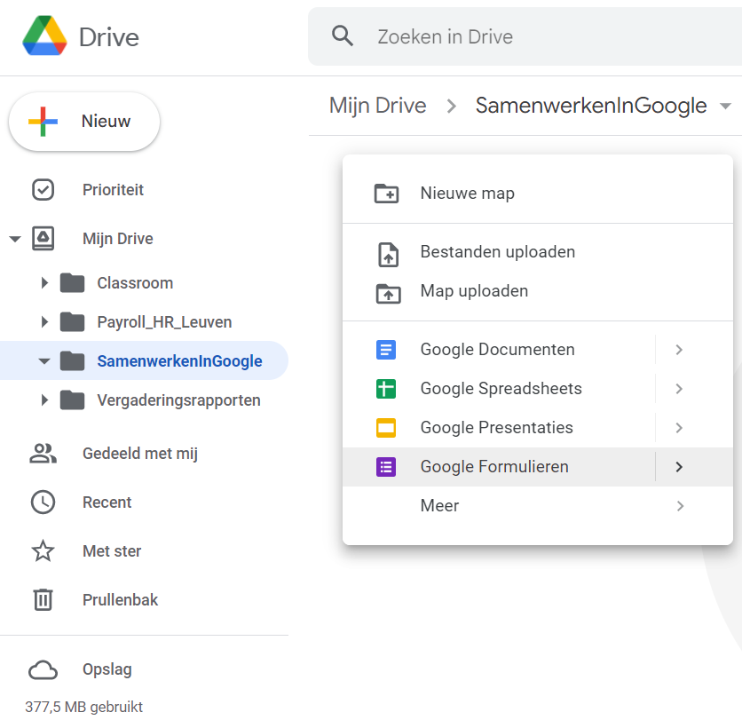742x720 pixels.
Task: Click the SamenwerkenInGoogle folder icon in sidebar
Action: (73, 361)
